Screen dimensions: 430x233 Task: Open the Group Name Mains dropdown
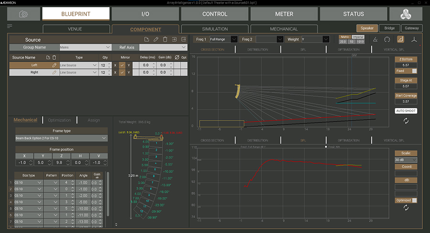86,47
